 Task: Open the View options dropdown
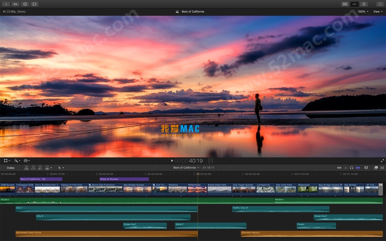pyautogui.click(x=378, y=11)
